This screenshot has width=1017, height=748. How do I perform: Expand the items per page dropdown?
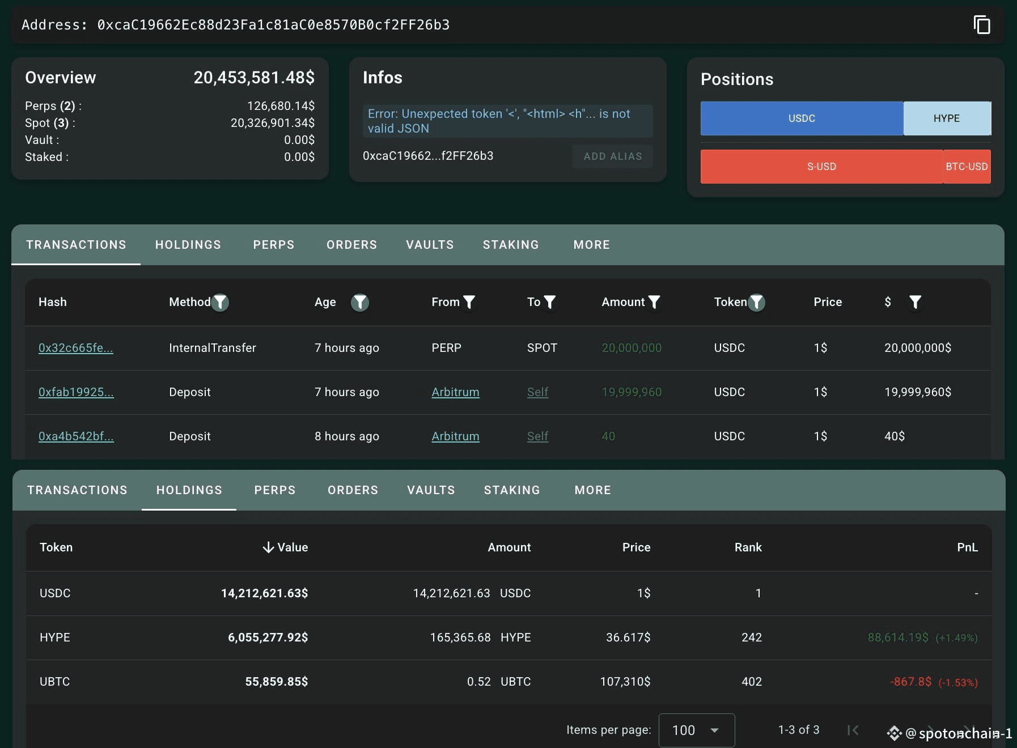(x=697, y=730)
